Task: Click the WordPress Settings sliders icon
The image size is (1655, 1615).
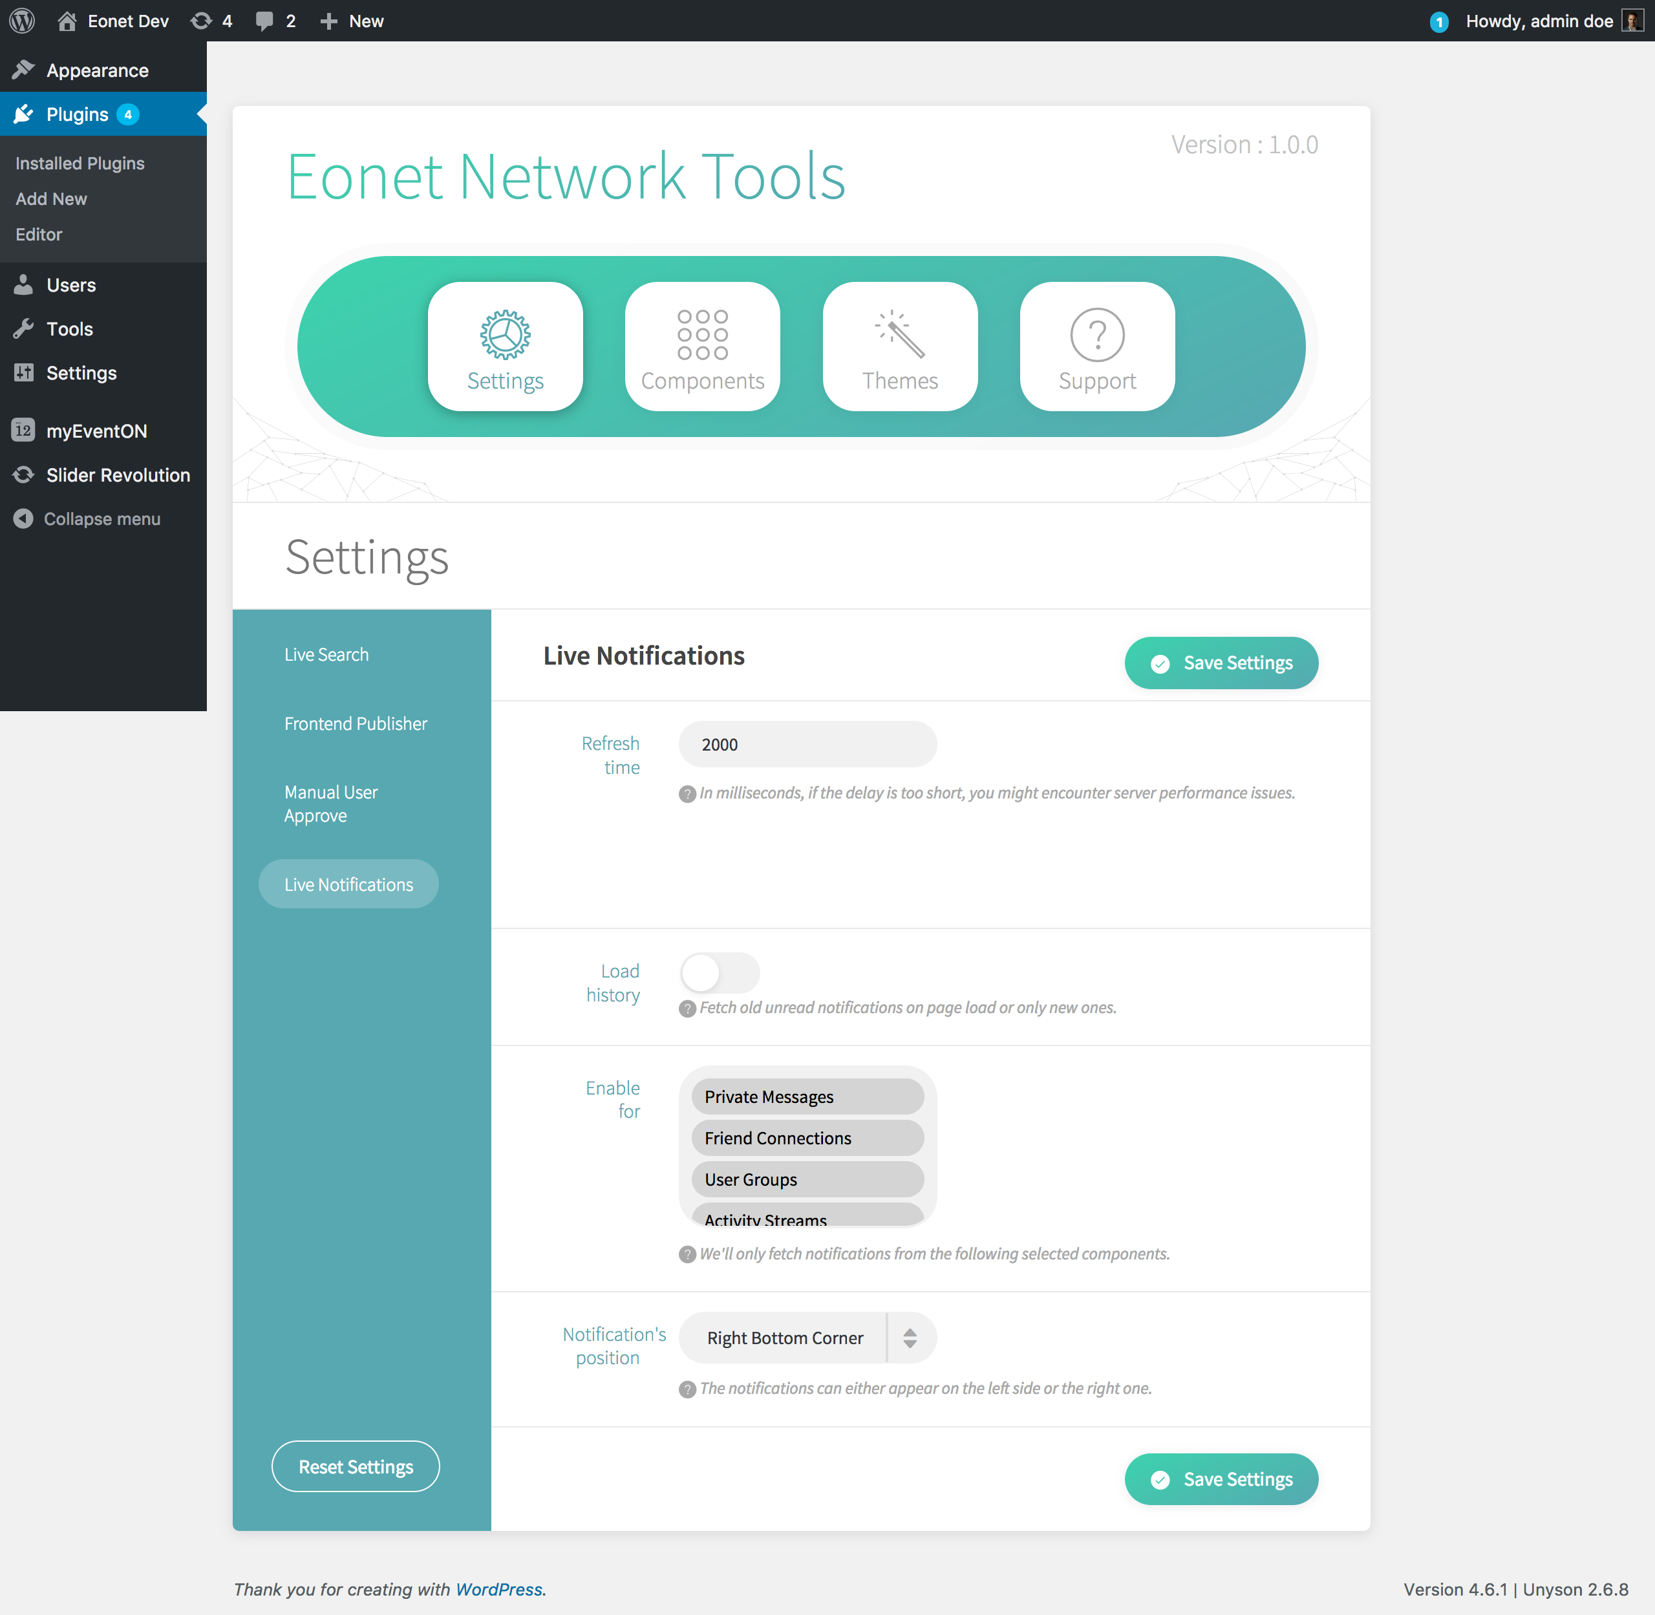Action: (x=24, y=372)
